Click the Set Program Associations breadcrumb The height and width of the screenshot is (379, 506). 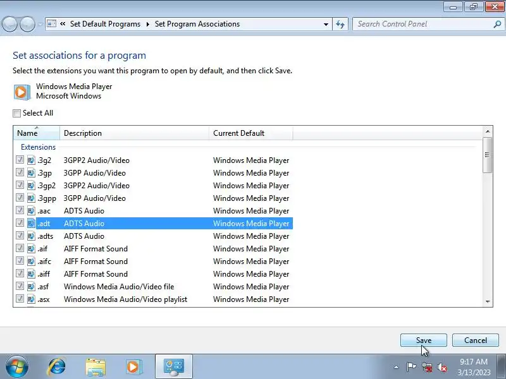click(x=197, y=24)
